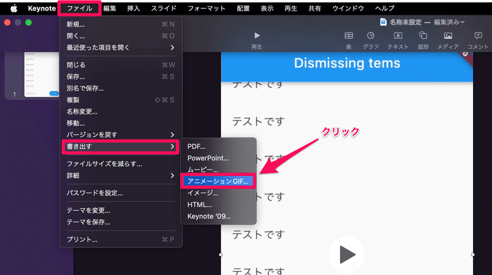Click the green fullscreen window button
The image size is (492, 275).
tap(28, 23)
